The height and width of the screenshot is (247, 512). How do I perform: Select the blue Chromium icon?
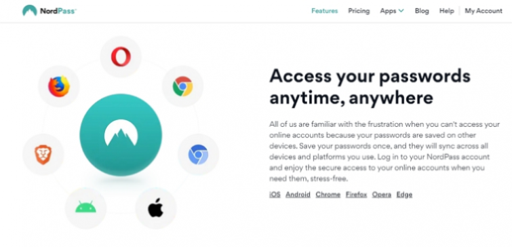198,155
